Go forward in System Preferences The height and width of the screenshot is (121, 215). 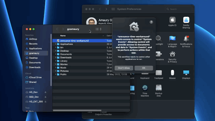(x=106, y=9)
